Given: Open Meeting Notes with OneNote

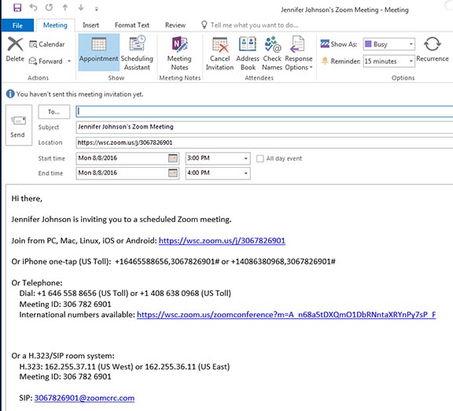Looking at the screenshot, I should tap(179, 53).
